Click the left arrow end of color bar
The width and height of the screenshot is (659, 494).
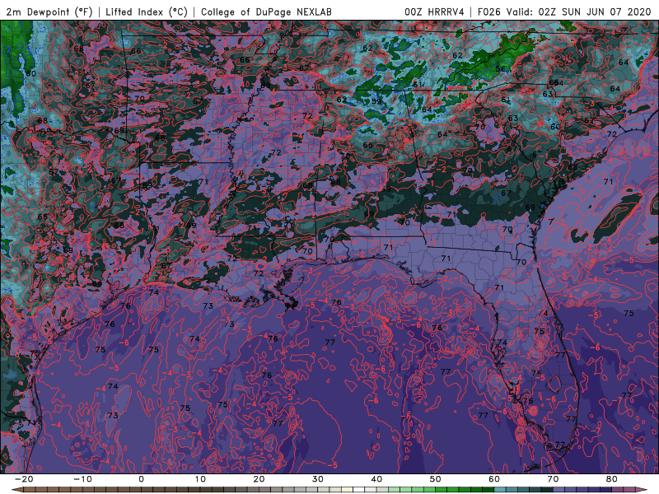(16, 490)
